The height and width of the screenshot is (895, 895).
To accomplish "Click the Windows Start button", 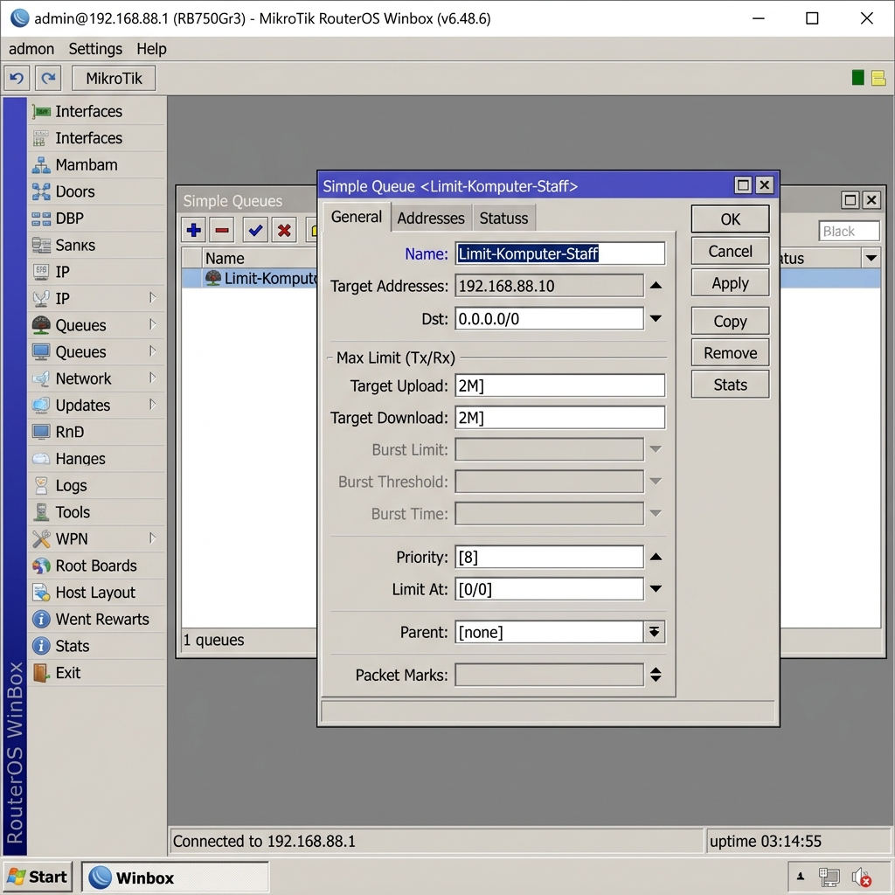I will 38,878.
